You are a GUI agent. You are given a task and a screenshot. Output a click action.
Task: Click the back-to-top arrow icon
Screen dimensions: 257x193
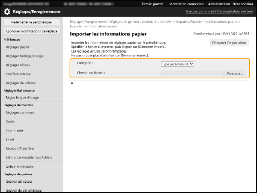pyautogui.click(x=72, y=83)
